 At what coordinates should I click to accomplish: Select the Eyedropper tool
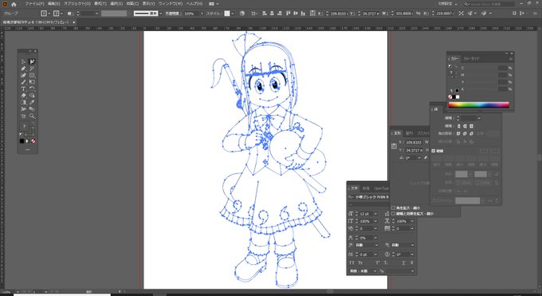32,102
